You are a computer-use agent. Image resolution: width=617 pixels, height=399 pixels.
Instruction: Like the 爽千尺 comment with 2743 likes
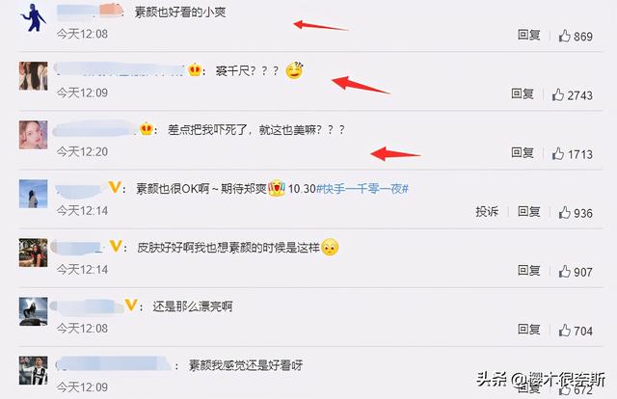[557, 94]
